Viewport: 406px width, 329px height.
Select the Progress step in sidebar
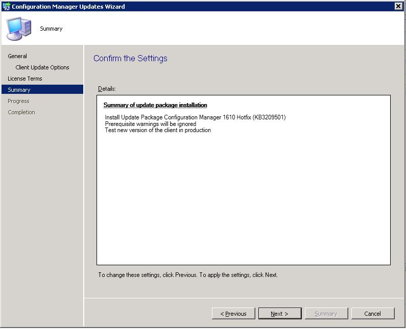18,101
